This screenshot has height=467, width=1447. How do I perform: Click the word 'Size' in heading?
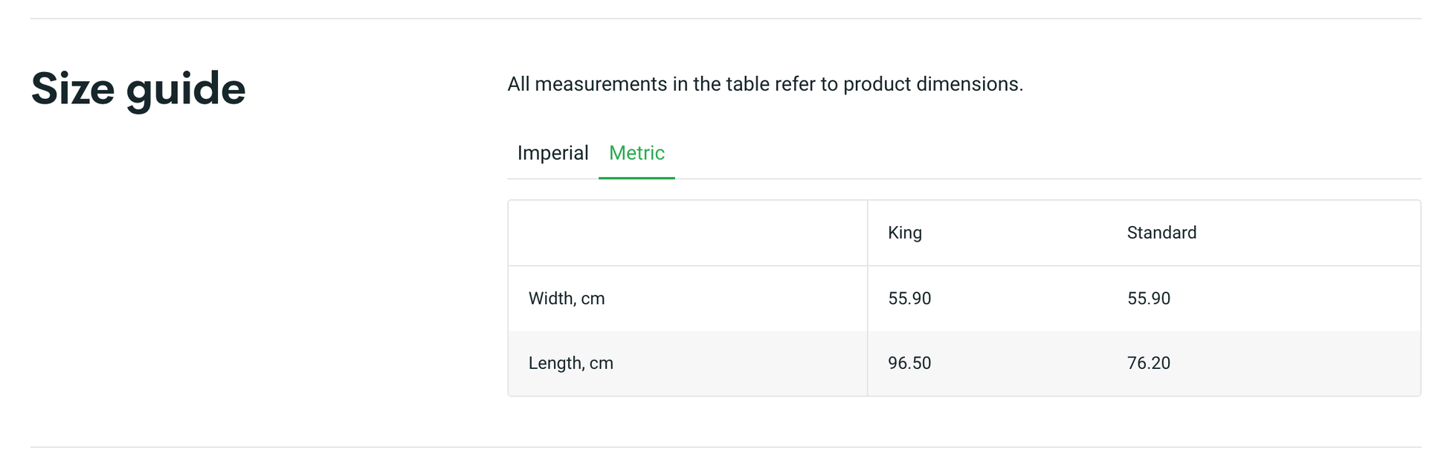point(73,88)
